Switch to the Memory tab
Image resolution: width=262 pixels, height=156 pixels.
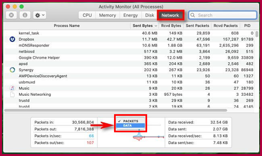[x=108, y=15]
